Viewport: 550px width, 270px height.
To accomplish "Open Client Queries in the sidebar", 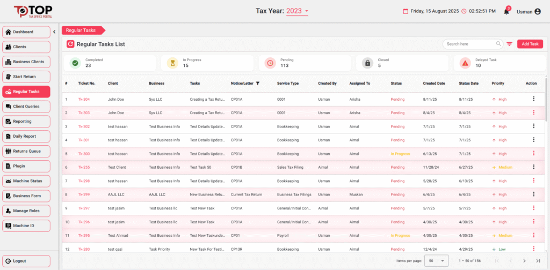I will click(26, 107).
